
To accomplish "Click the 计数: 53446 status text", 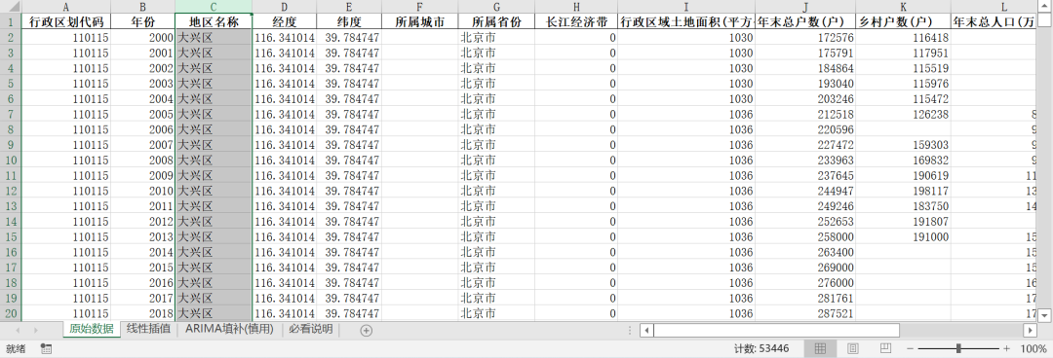I will 761,348.
